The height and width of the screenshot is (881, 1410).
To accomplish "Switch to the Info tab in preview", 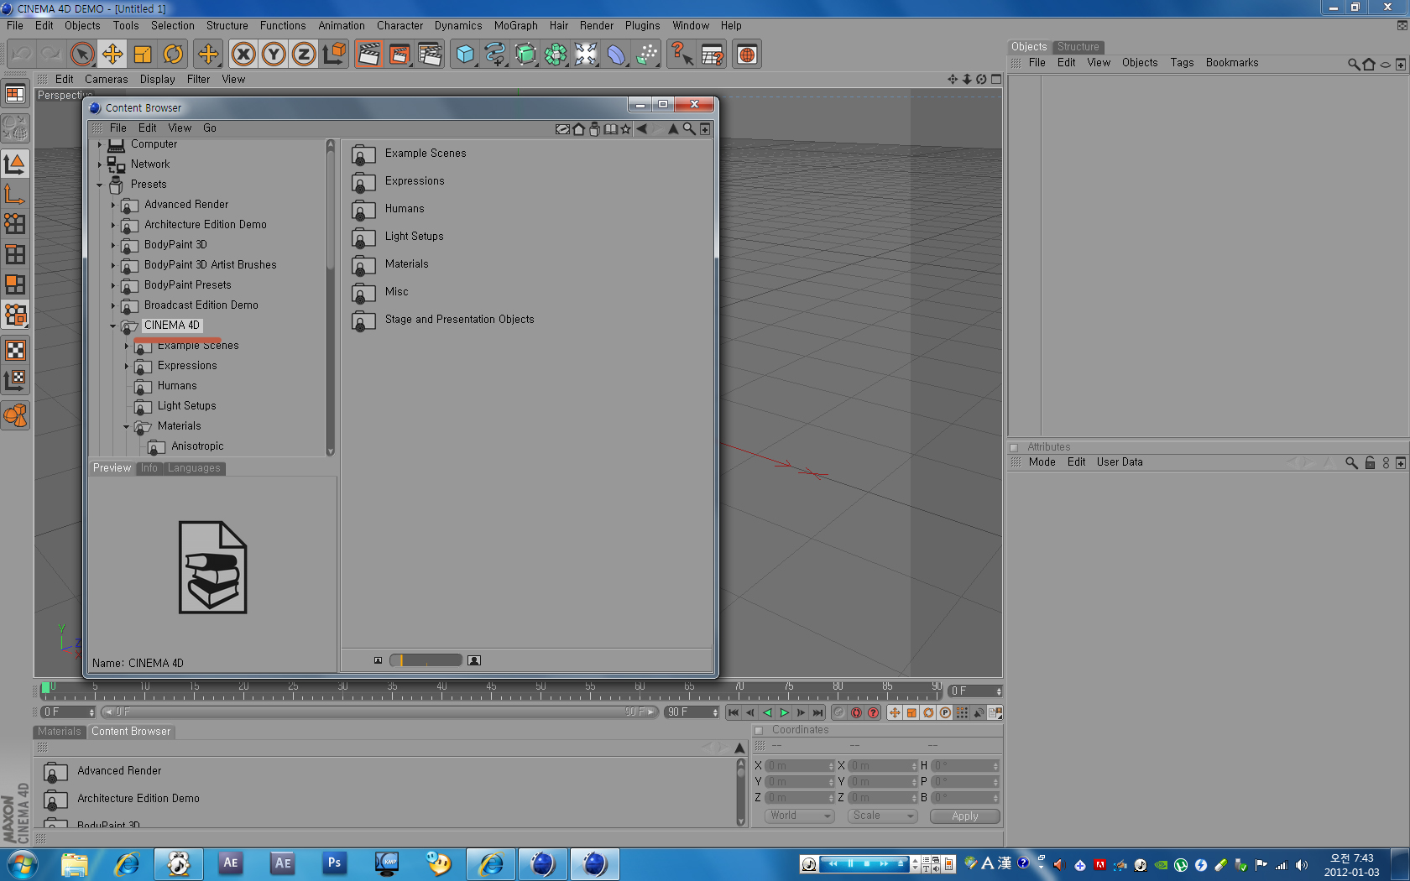I will point(149,468).
